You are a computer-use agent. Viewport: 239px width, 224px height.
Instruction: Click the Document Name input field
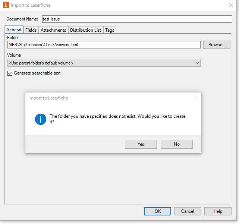(137, 19)
